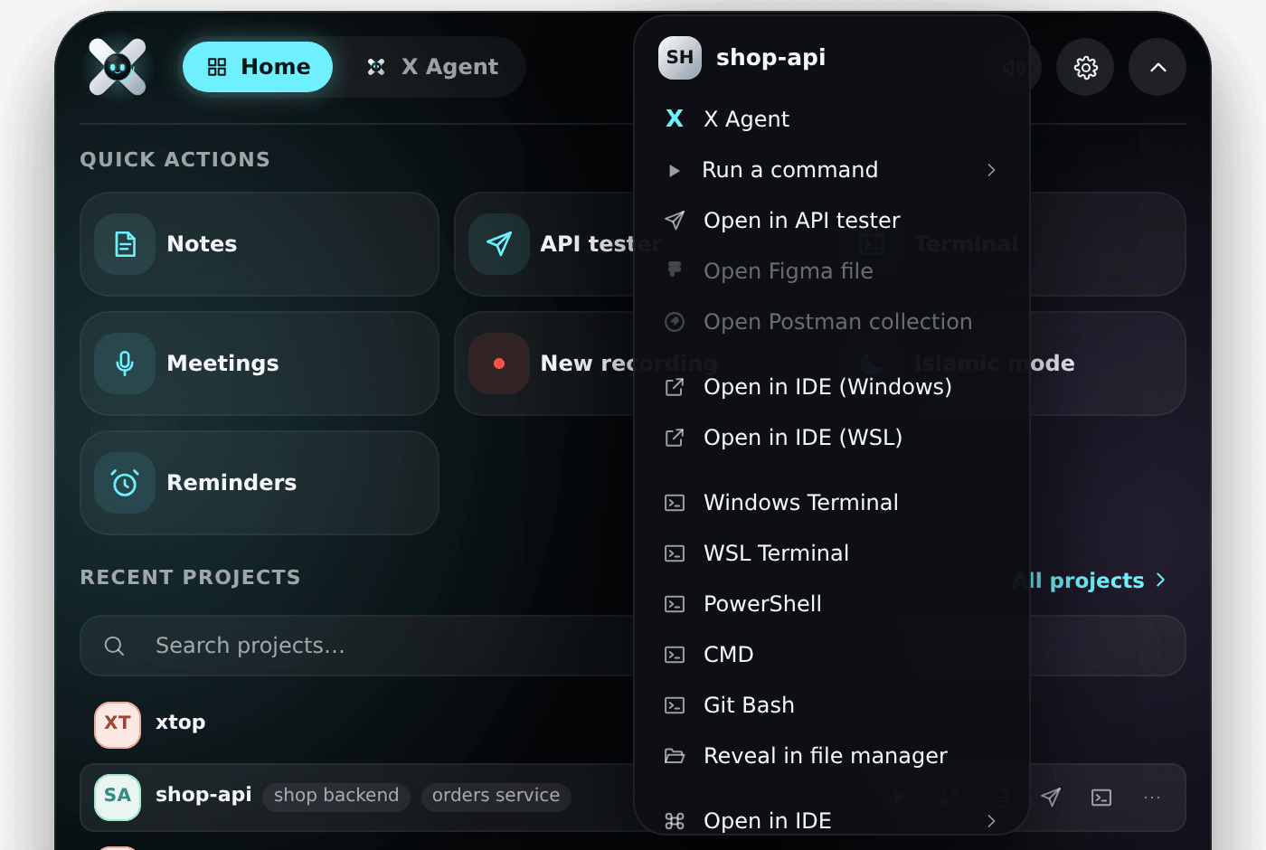Viewport: 1266px width, 850px height.
Task: Click the X logo app icon
Action: point(118,67)
